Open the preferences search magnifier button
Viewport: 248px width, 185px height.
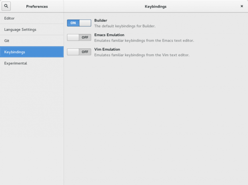(7, 6)
